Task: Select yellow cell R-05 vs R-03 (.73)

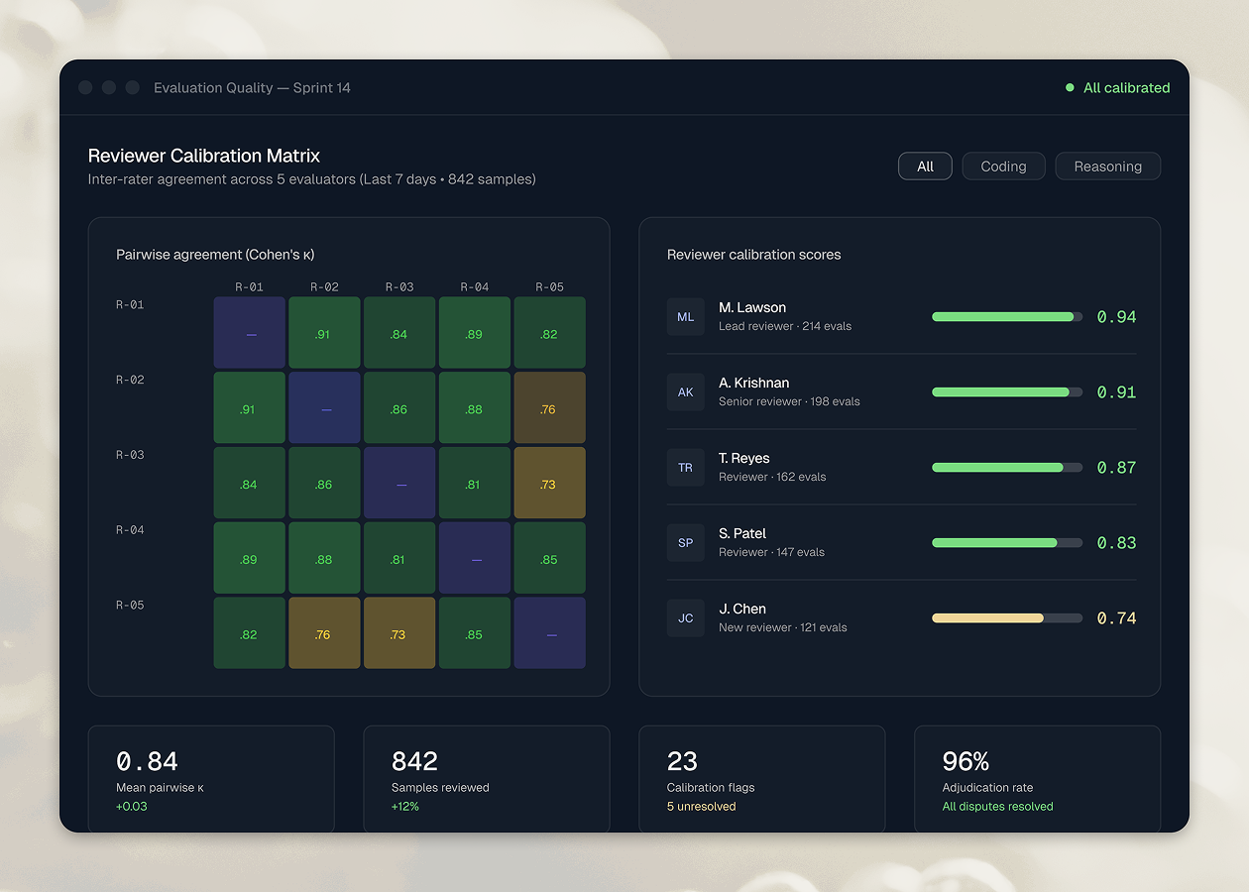Action: pos(399,633)
